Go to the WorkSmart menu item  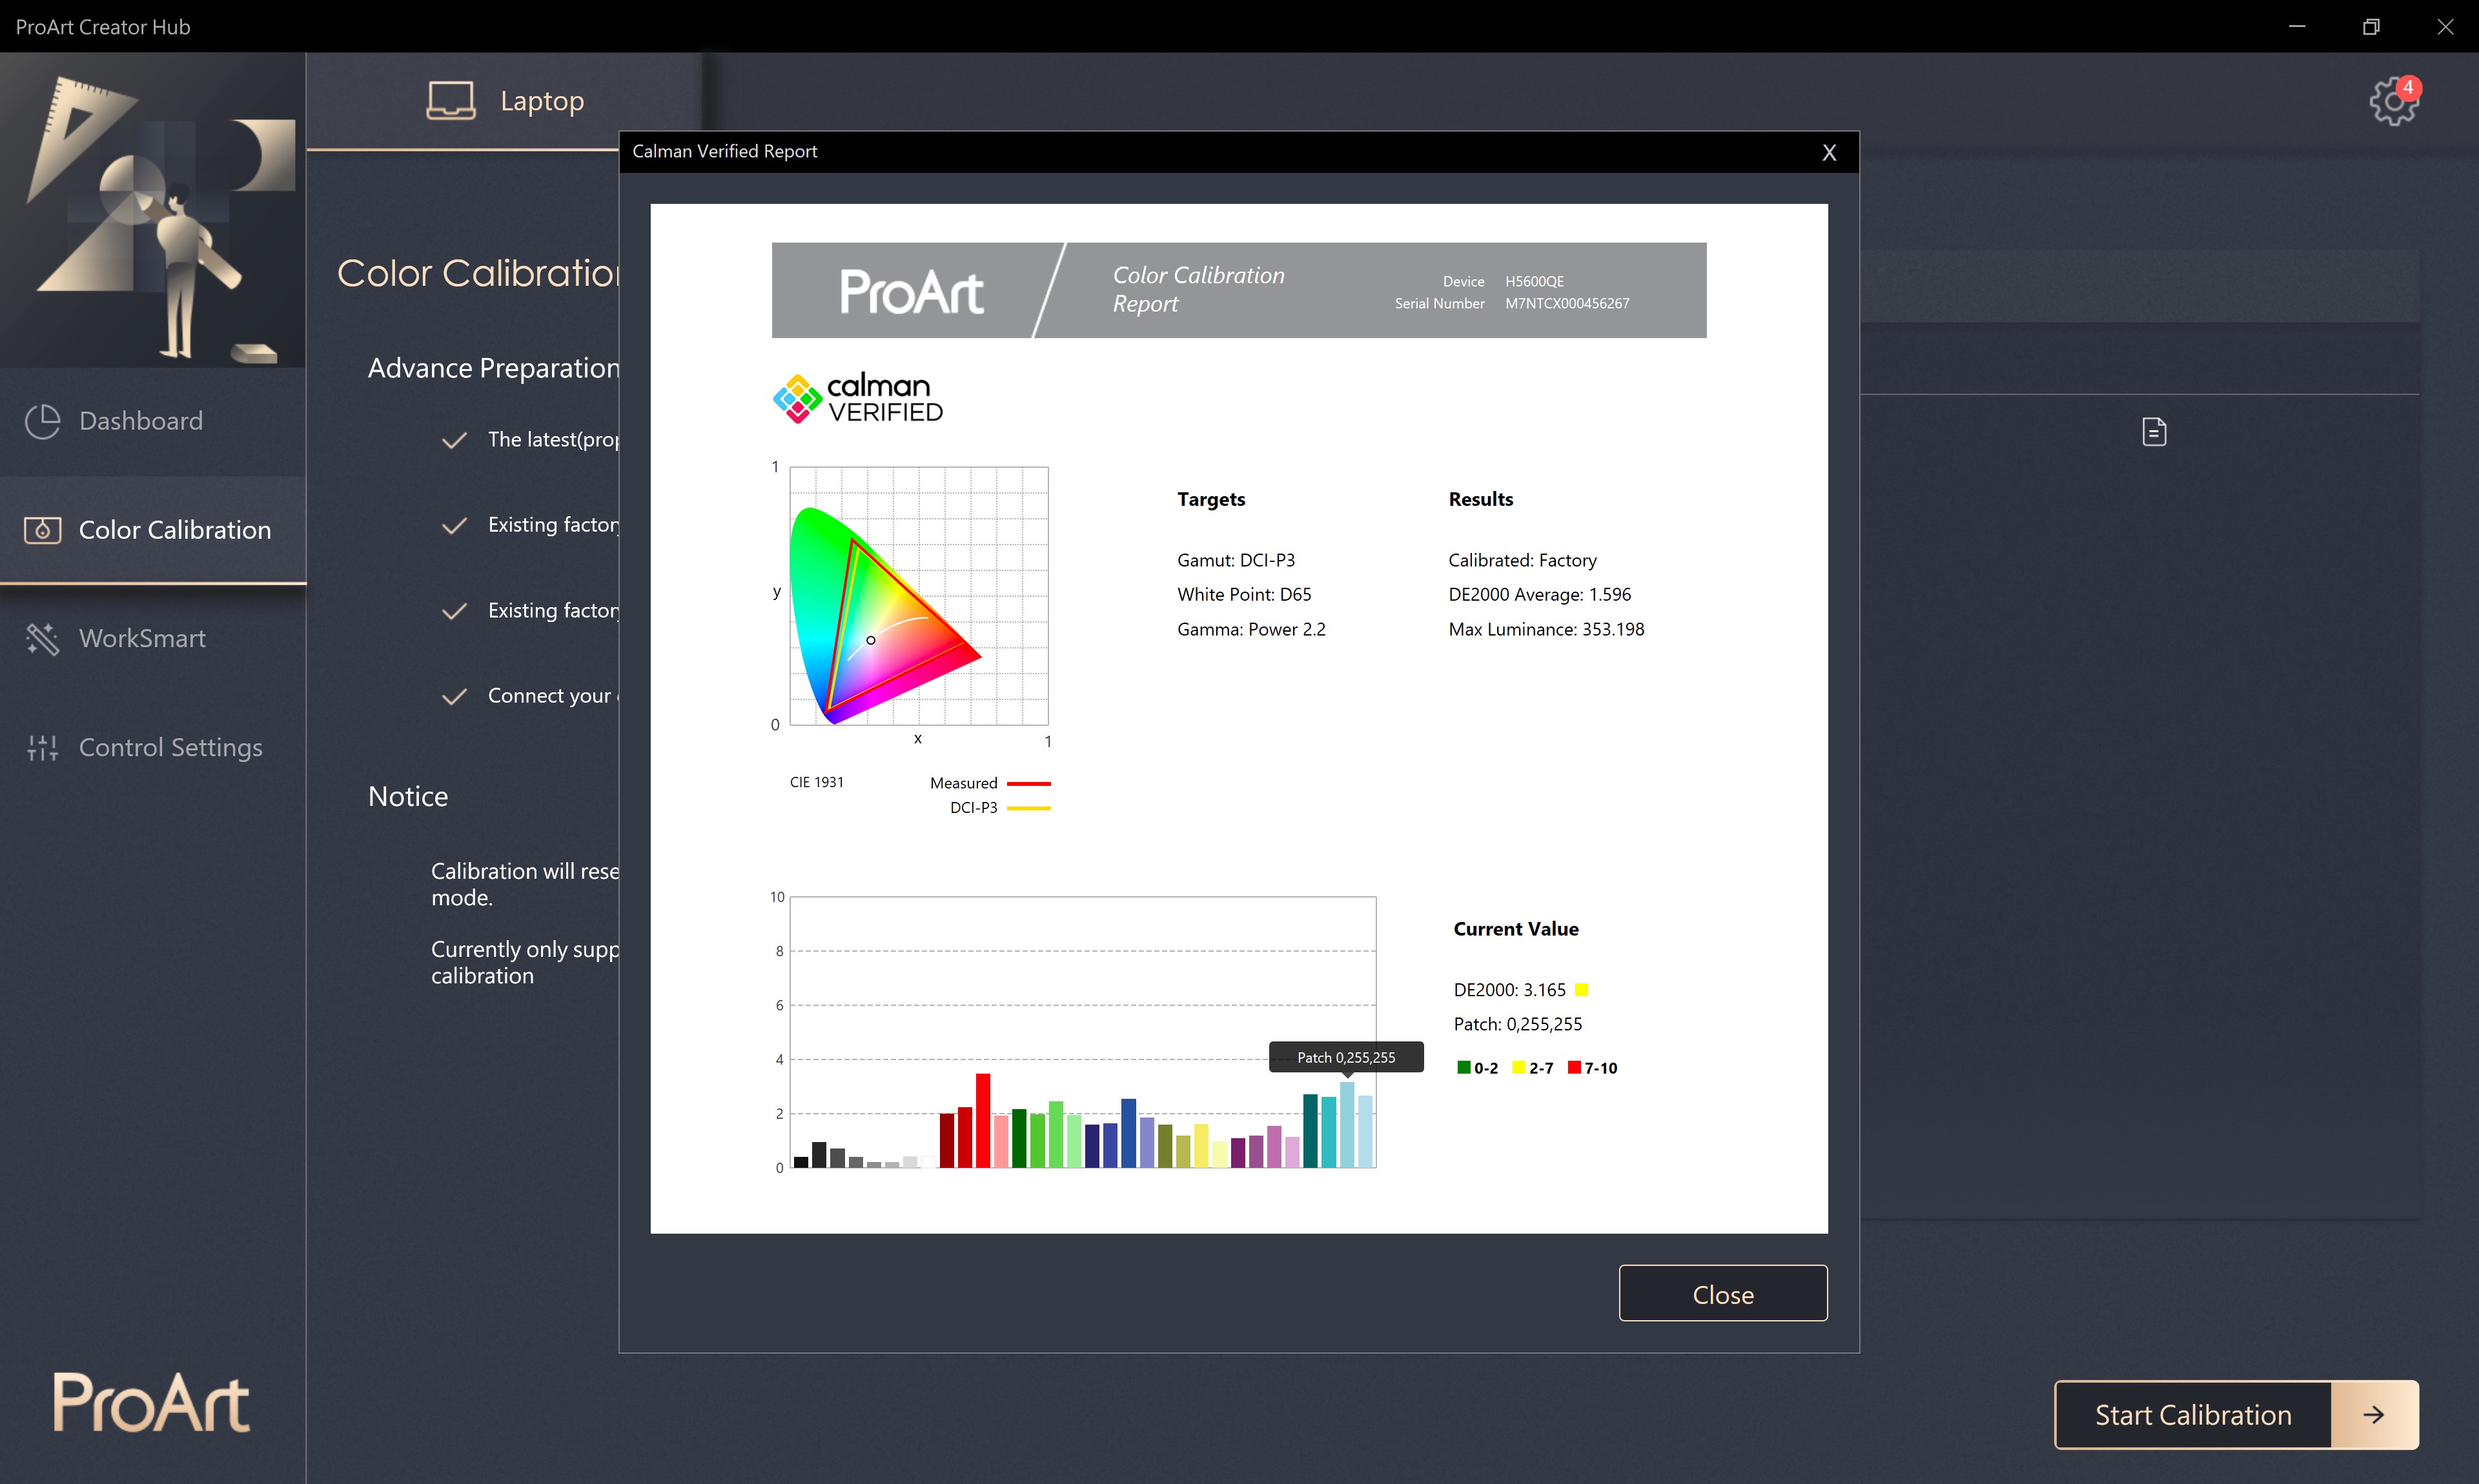(142, 638)
